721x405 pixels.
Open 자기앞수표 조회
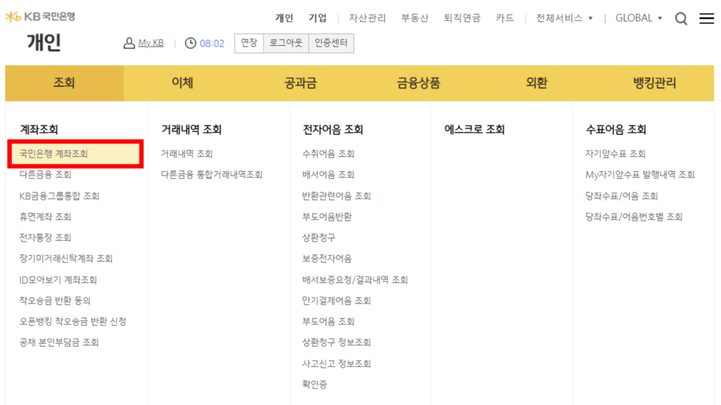click(615, 154)
